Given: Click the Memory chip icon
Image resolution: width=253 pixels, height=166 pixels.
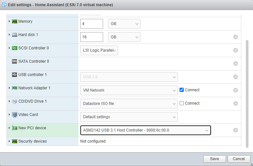Looking at the screenshot, I should point(15,21).
